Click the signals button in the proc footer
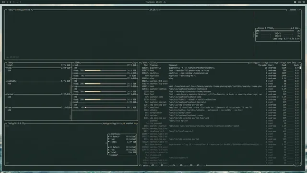This screenshot has width=307, height=173. [186, 165]
